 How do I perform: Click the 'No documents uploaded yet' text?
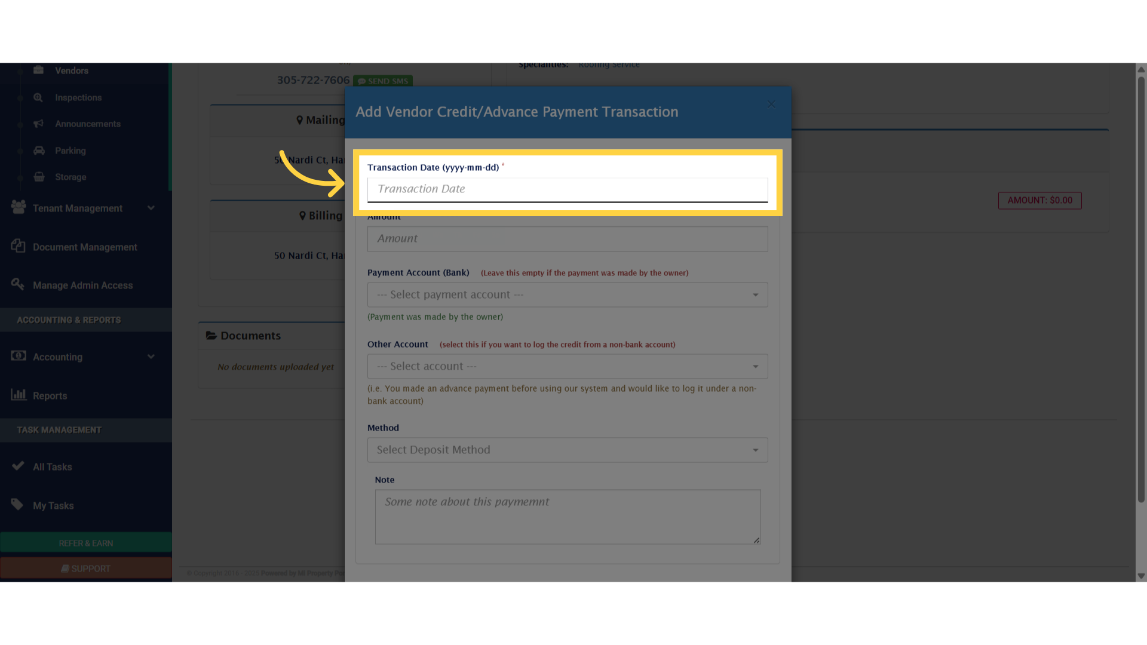point(276,367)
